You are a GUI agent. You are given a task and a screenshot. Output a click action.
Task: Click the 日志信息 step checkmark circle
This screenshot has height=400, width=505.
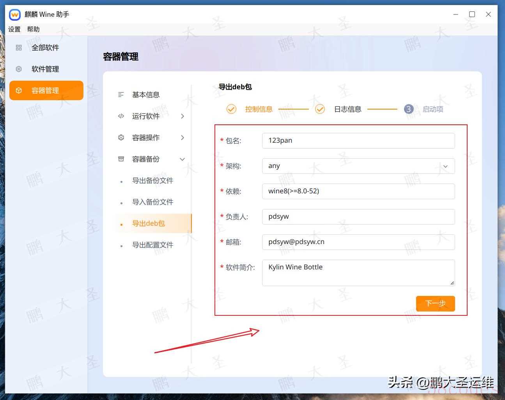point(320,109)
